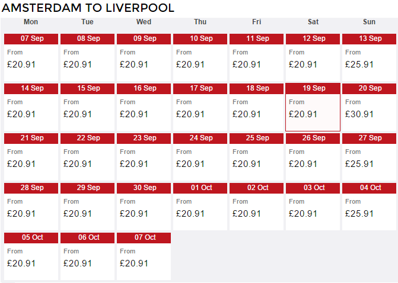This screenshot has height=283, width=398.
Task: Select 14 Sep fare cell
Action: [31, 107]
